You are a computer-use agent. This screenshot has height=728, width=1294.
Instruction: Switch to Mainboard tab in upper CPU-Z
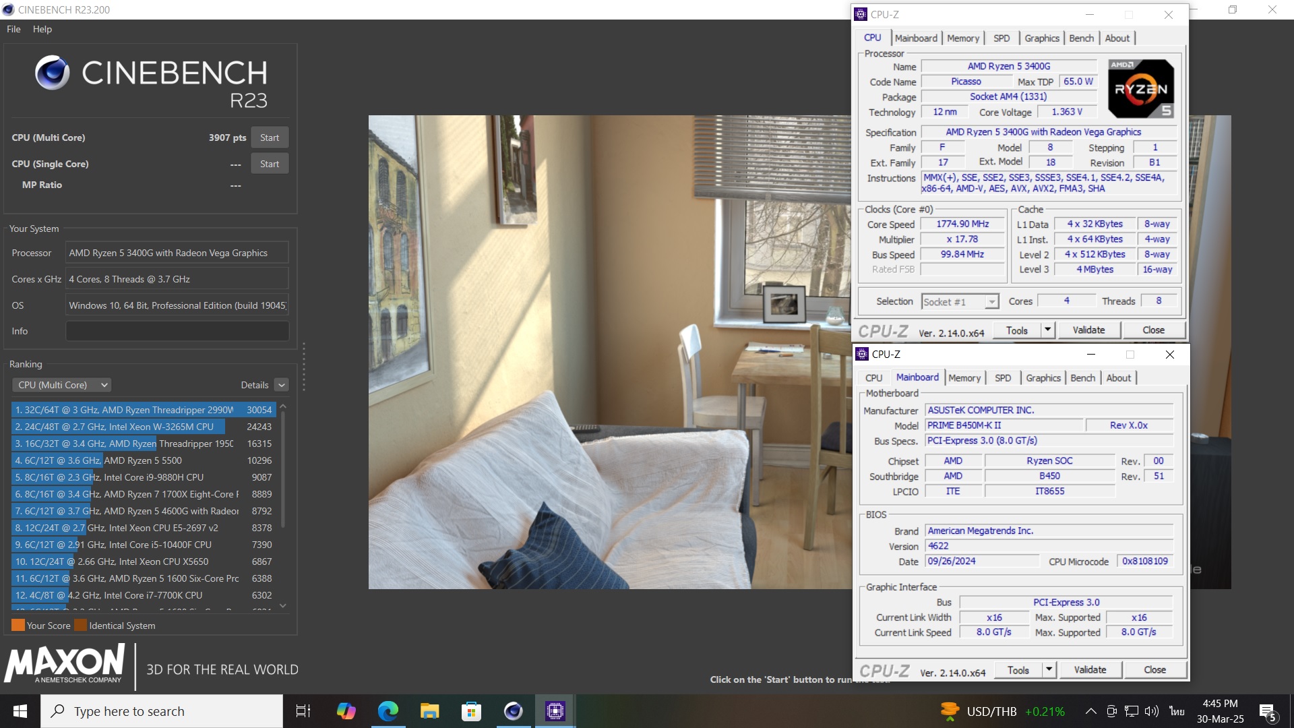[916, 38]
